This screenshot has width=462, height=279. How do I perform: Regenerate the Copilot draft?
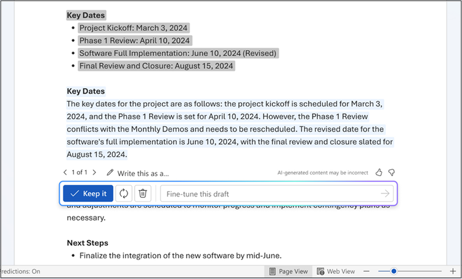point(124,193)
